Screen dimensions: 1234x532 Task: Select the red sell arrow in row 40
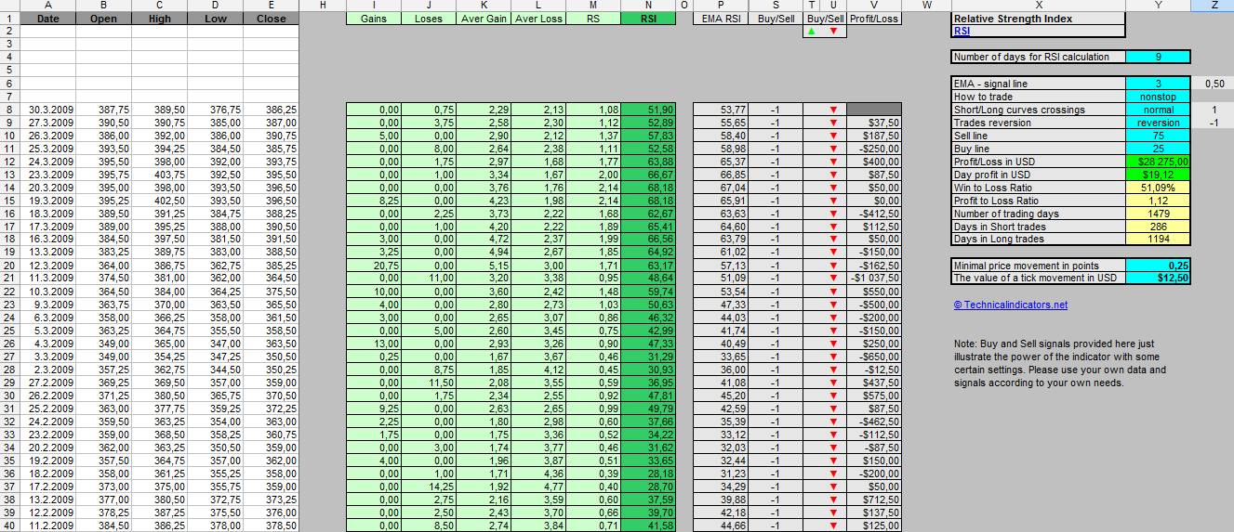point(832,526)
